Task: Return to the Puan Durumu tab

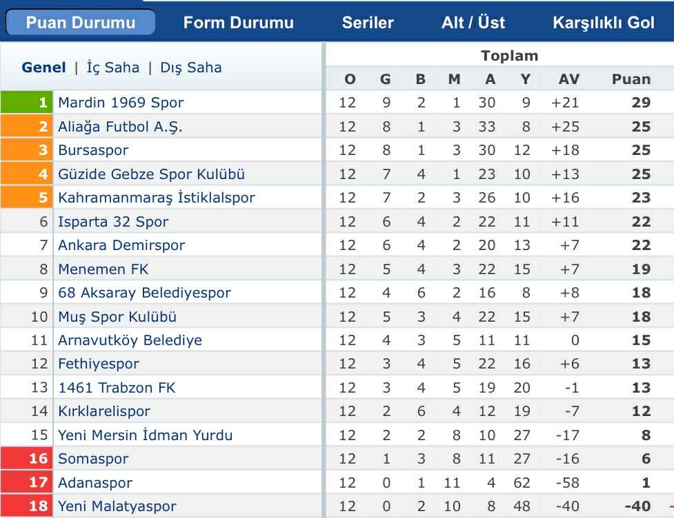Action: (78, 21)
